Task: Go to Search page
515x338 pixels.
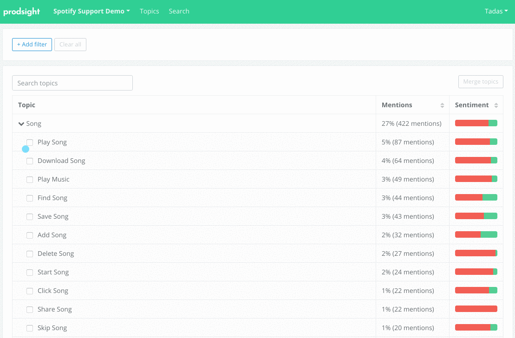Action: point(179,11)
